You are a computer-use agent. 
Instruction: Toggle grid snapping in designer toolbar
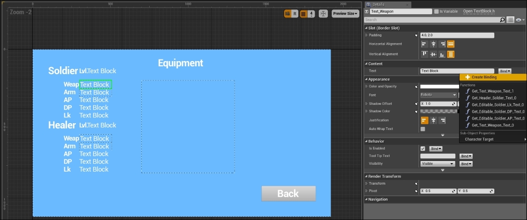pos(303,14)
